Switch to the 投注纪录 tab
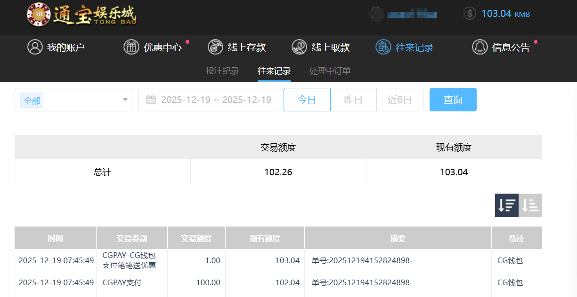 222,71
